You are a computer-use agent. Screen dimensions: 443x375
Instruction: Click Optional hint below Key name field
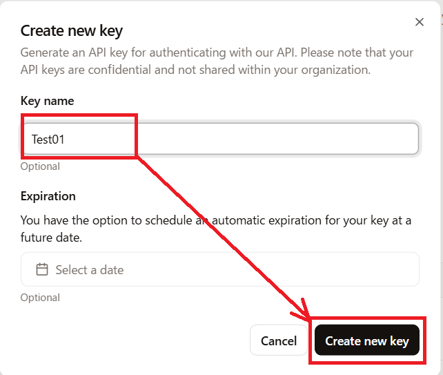(x=40, y=166)
